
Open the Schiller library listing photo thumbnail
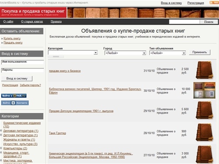coord(205,91)
